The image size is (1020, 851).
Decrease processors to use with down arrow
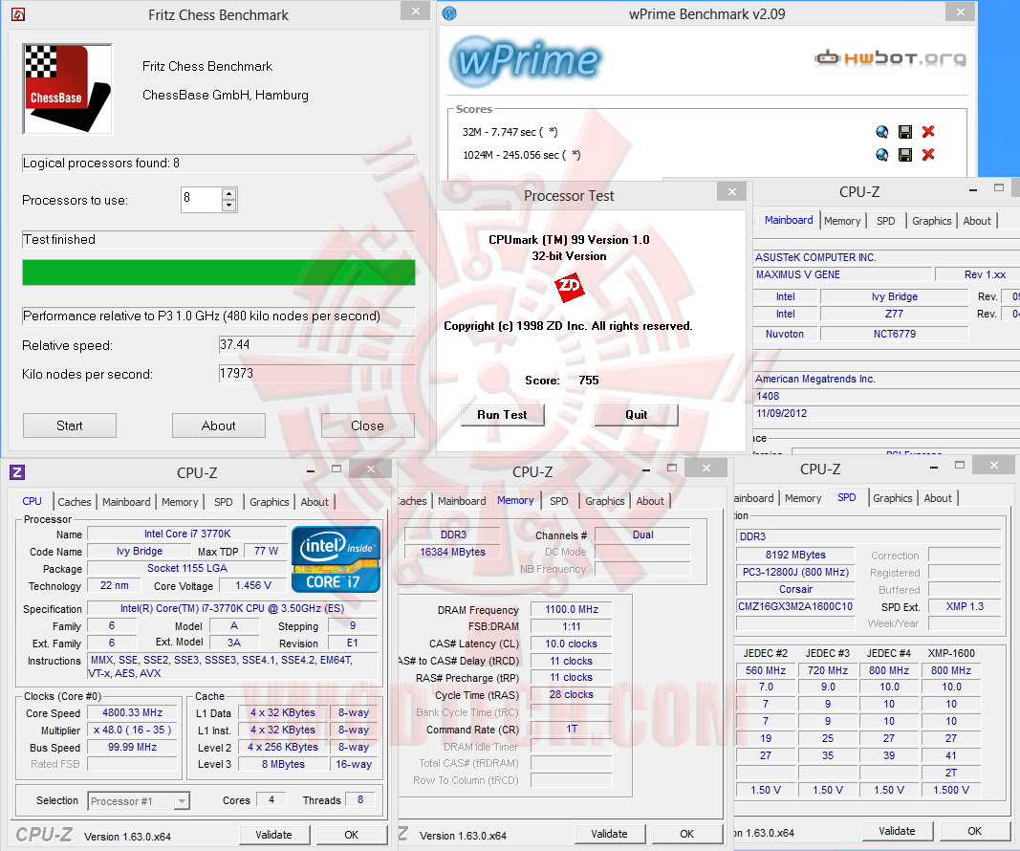coord(228,206)
